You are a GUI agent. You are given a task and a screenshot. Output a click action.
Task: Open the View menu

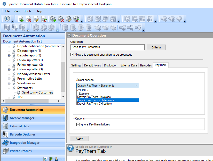pos(17,11)
